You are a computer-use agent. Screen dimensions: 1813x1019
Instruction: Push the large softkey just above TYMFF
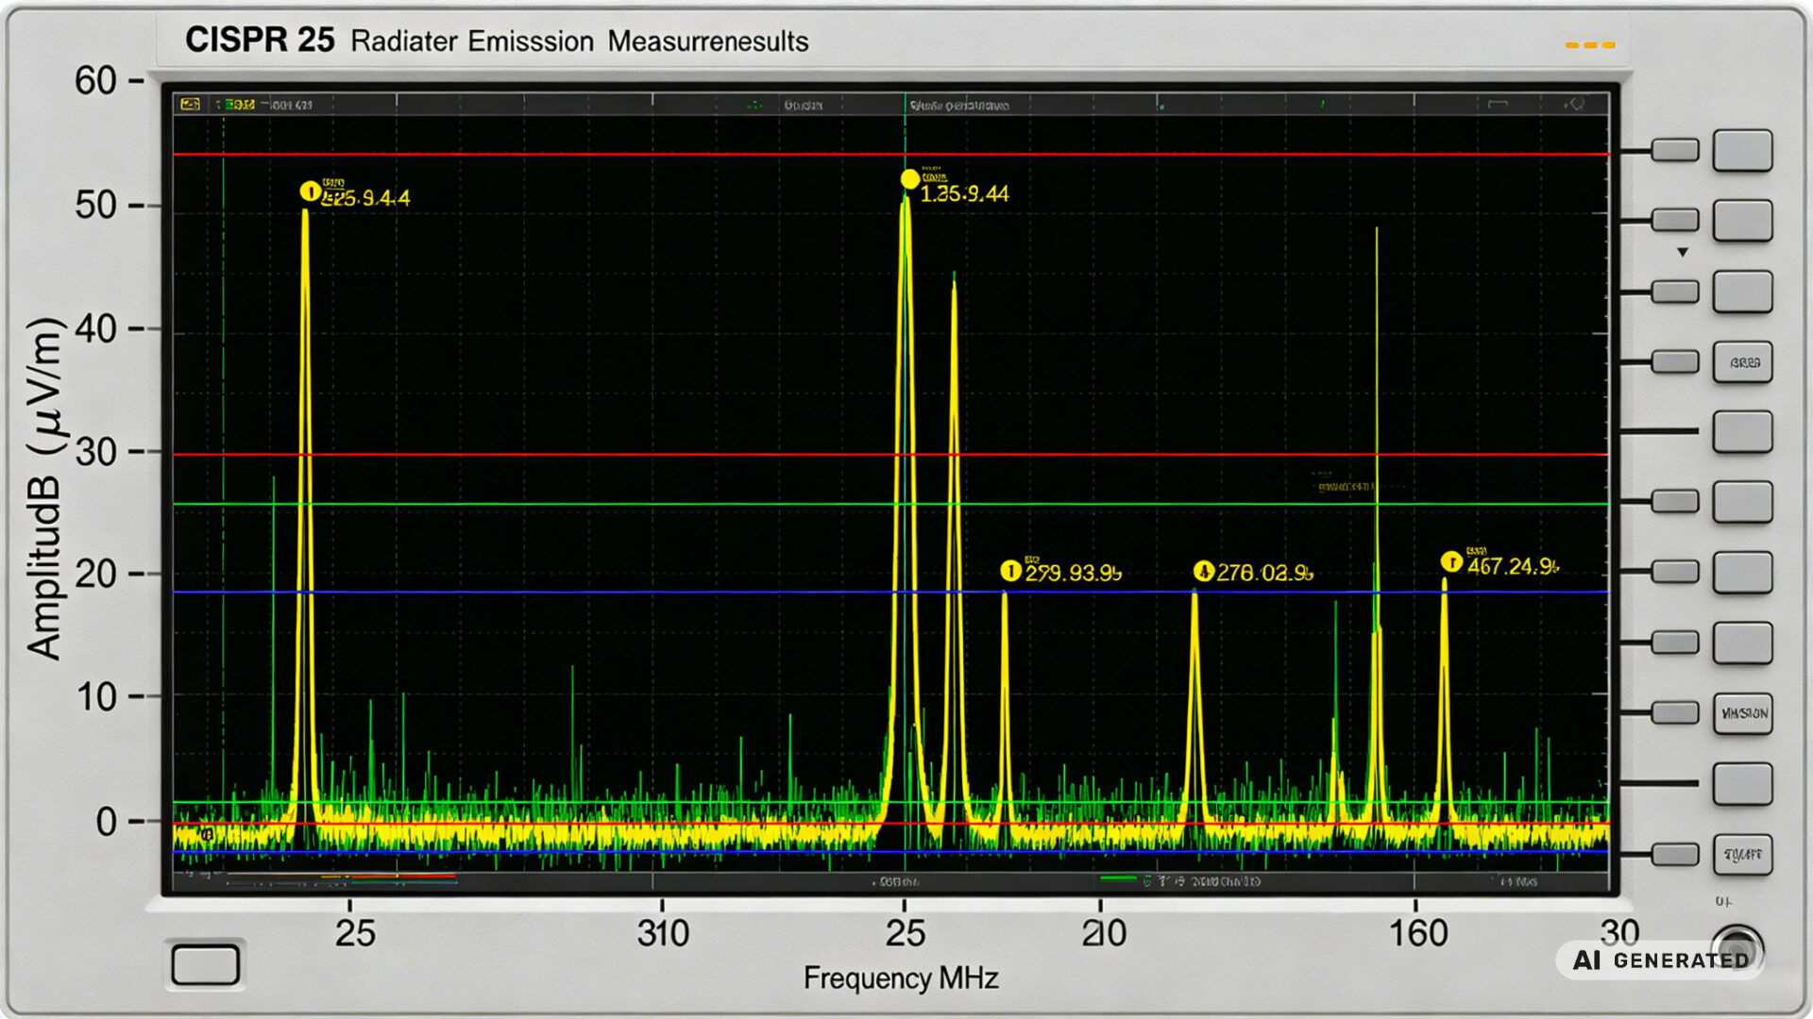click(1742, 784)
